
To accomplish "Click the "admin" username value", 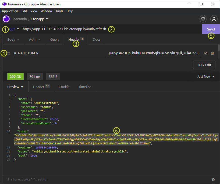I will click(46, 107).
